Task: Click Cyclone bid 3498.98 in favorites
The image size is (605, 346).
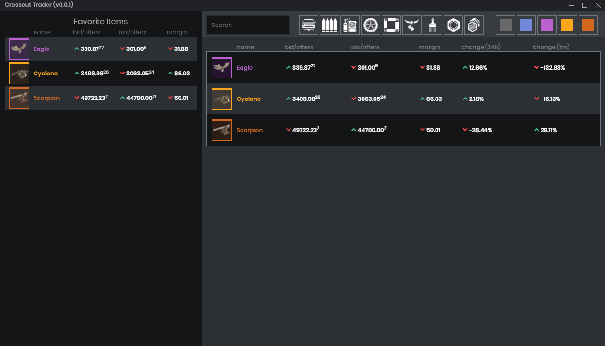Action: pyautogui.click(x=92, y=73)
